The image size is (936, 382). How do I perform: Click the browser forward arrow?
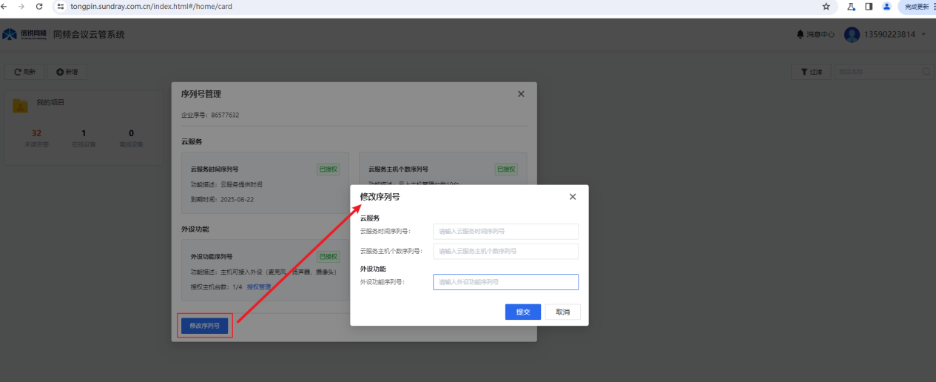(21, 6)
